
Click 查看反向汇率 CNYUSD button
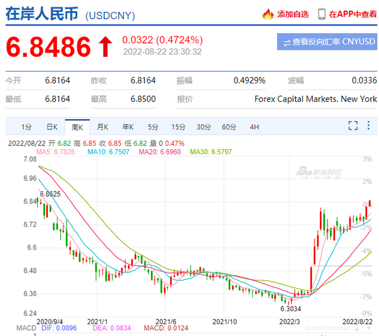tap(327, 42)
